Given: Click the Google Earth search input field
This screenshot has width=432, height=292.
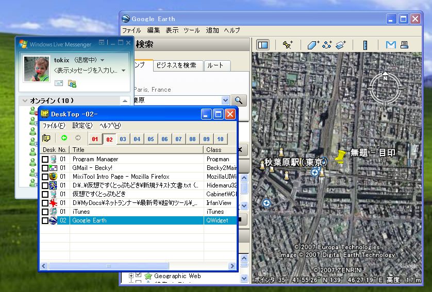Looking at the screenshot, I should tap(178, 100).
